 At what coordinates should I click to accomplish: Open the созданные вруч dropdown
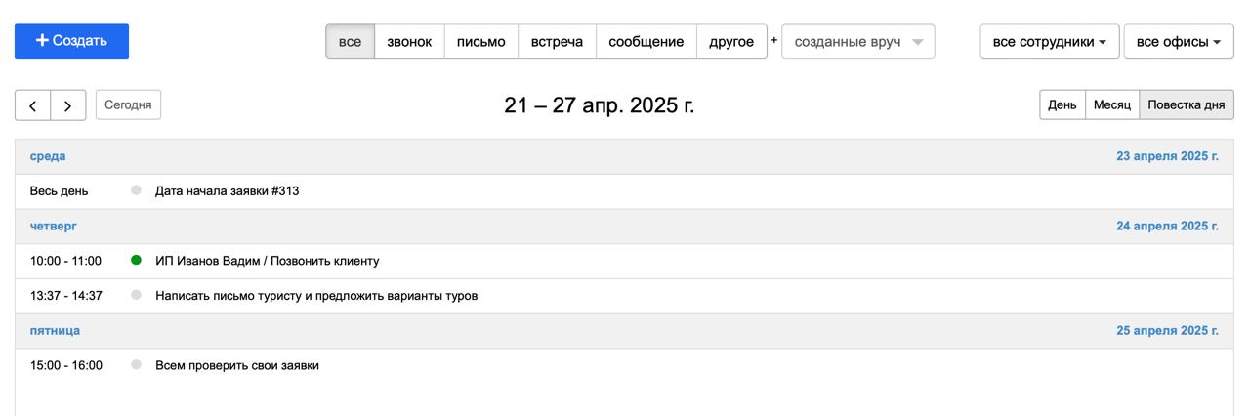[x=857, y=42]
